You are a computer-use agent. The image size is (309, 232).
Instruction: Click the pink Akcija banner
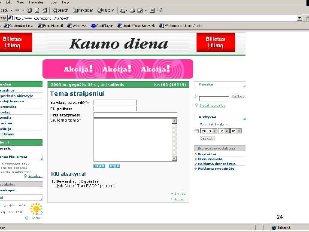tap(118, 69)
